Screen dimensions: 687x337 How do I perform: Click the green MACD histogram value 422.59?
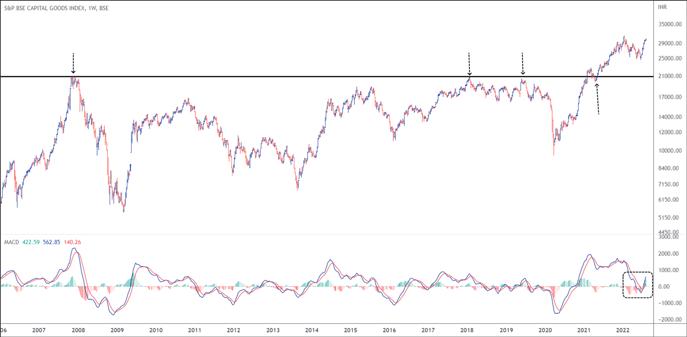[31, 242]
